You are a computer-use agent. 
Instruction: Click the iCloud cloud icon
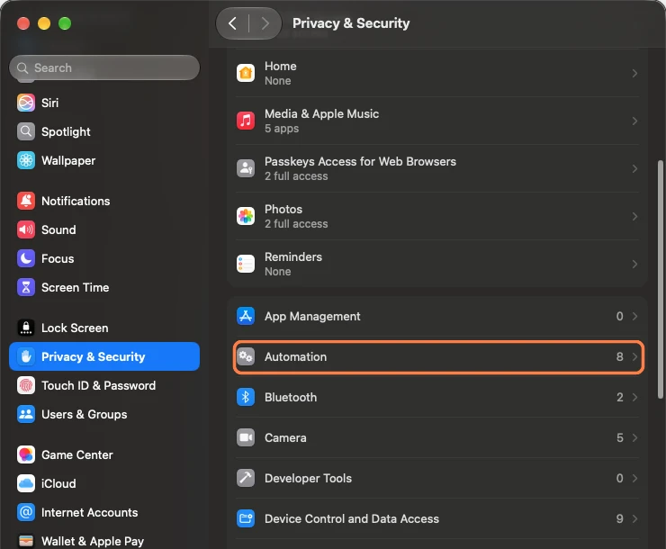click(x=26, y=483)
